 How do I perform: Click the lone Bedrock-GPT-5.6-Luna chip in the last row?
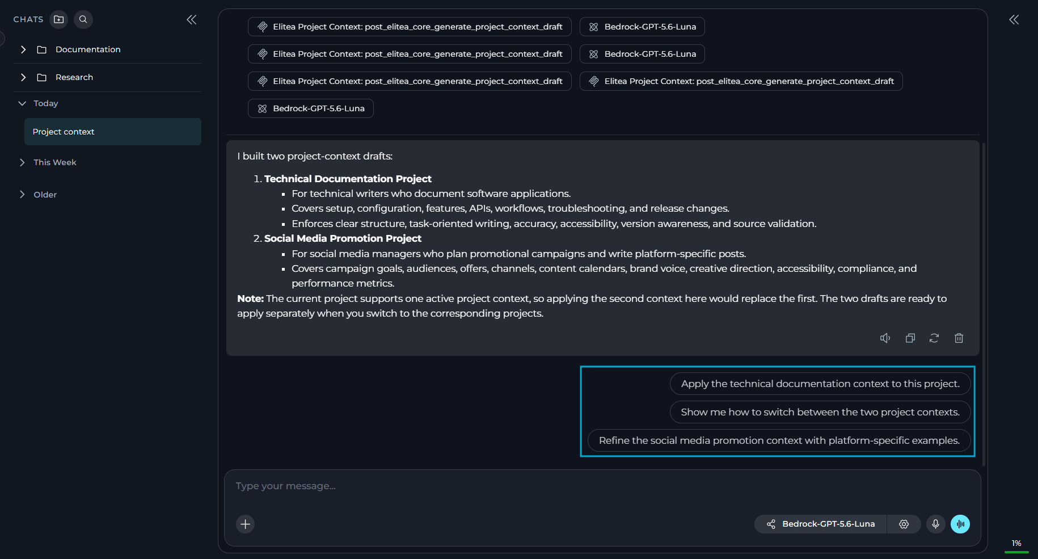(311, 108)
